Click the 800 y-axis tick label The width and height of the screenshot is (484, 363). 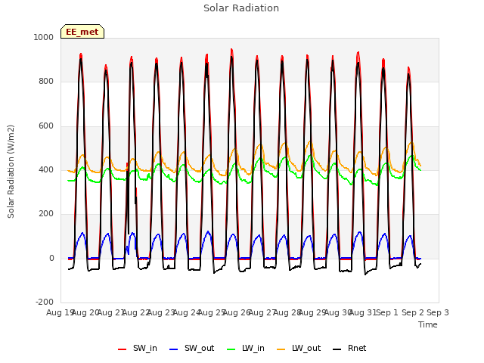point(46,81)
